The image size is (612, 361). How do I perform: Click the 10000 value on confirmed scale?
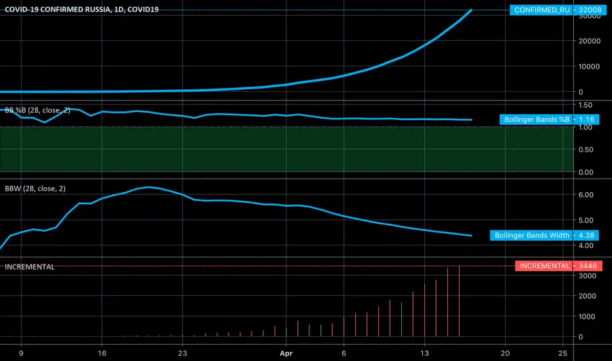click(x=590, y=67)
